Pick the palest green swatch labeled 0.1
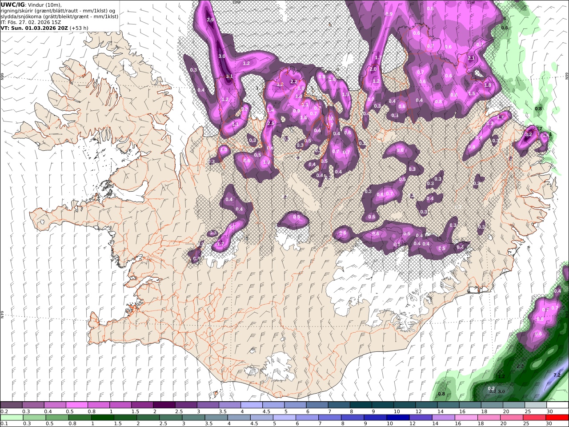Screen dimensions: 569x427 pos(12,418)
